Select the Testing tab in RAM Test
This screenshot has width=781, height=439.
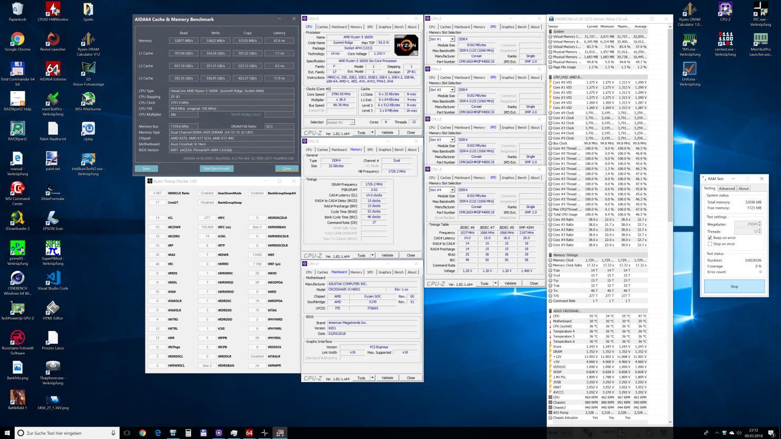pyautogui.click(x=709, y=188)
